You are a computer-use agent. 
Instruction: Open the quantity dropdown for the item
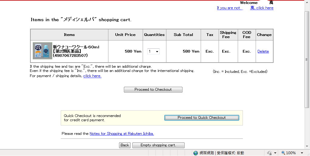[x=153, y=51]
